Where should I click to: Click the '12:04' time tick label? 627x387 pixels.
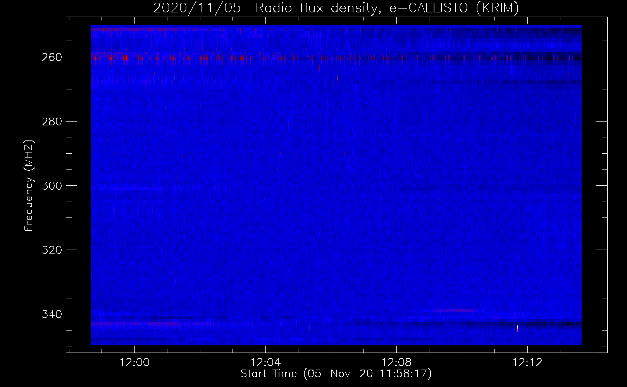click(265, 363)
